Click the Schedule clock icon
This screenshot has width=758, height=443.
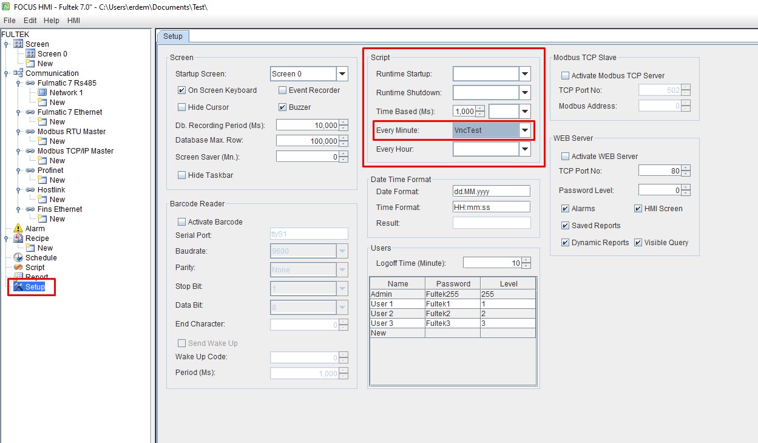coord(18,257)
